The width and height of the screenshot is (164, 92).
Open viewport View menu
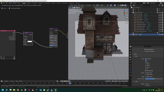coord(72,5)
